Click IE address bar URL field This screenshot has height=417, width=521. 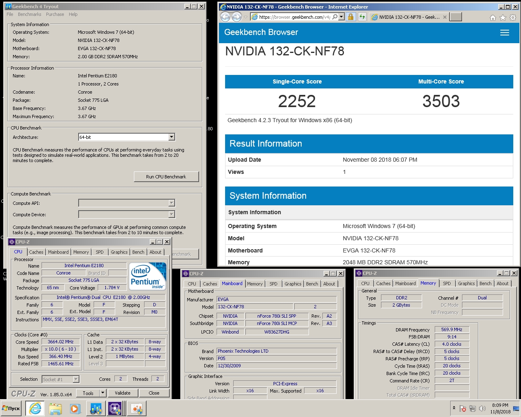tap(294, 17)
